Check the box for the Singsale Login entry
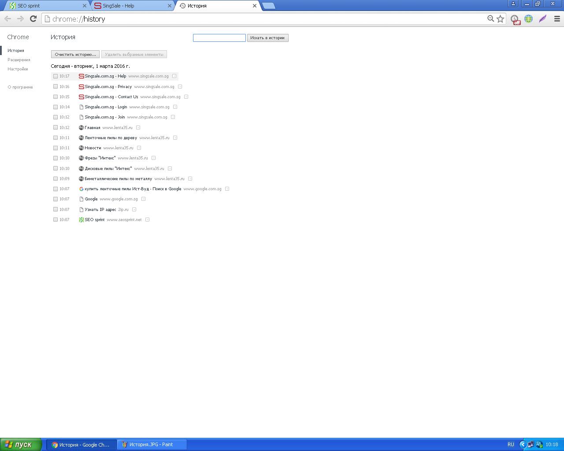 (56, 107)
